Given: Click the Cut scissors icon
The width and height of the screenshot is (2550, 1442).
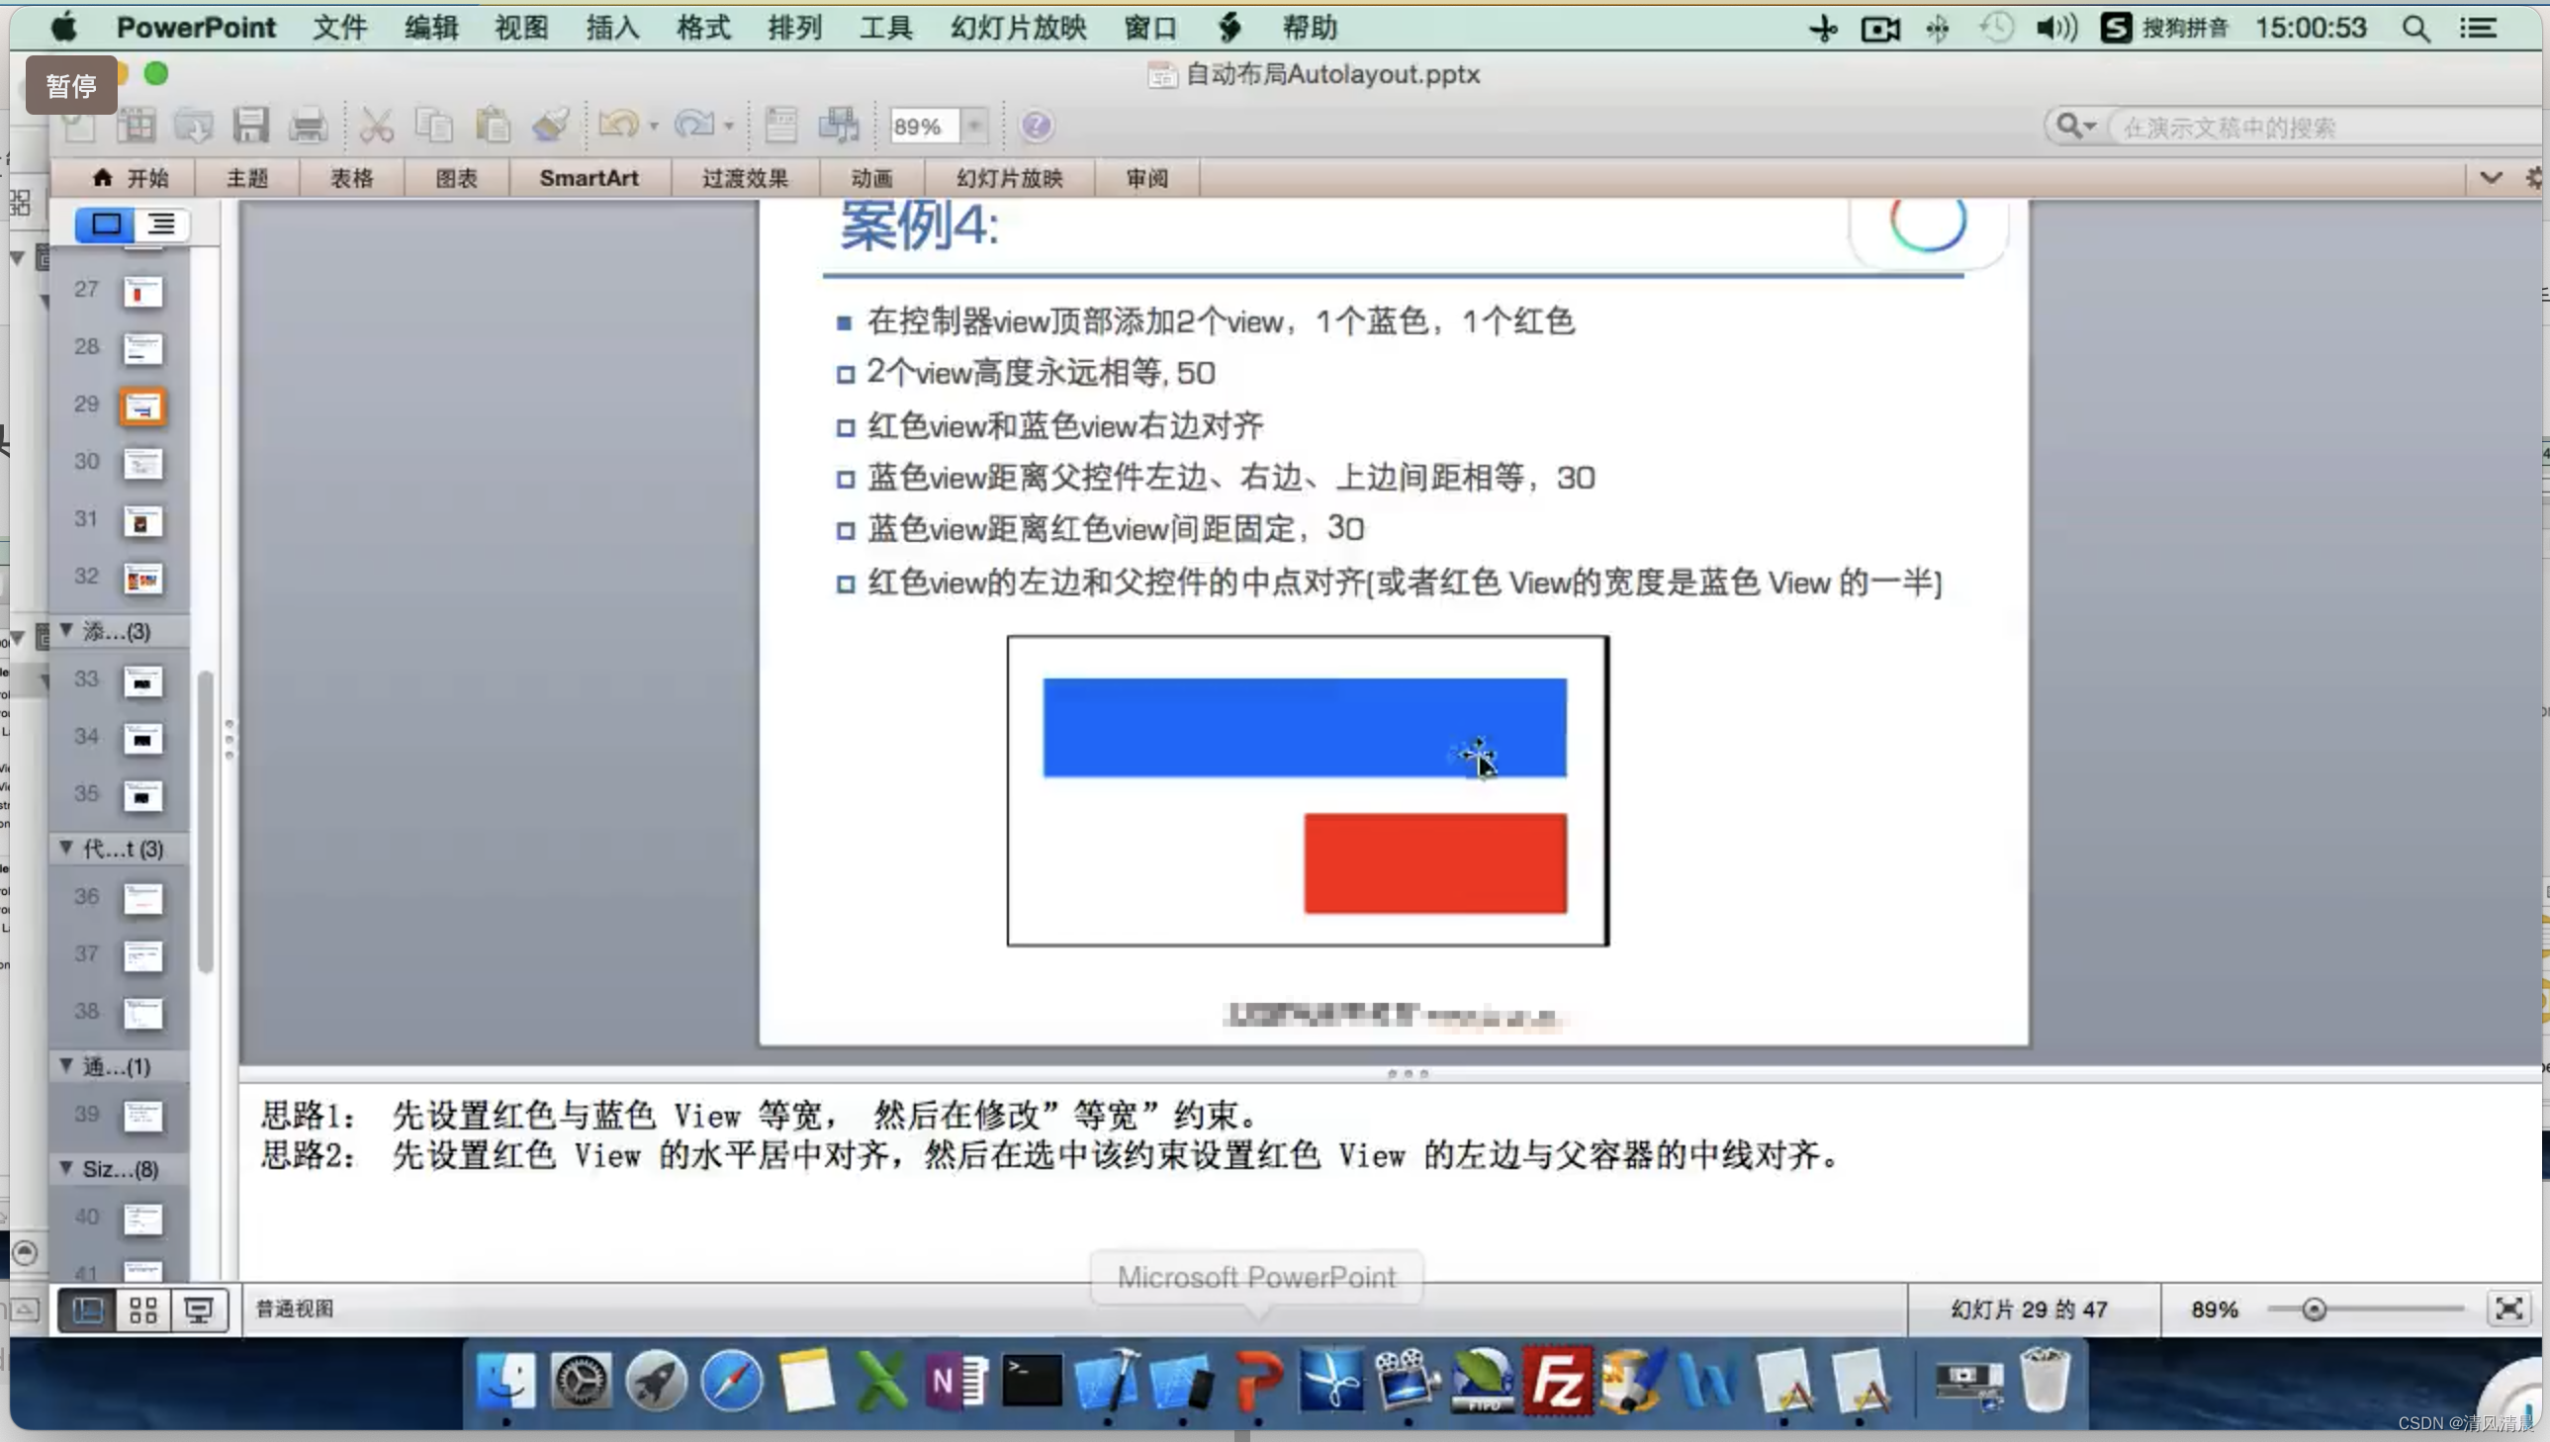Looking at the screenshot, I should pos(376,126).
